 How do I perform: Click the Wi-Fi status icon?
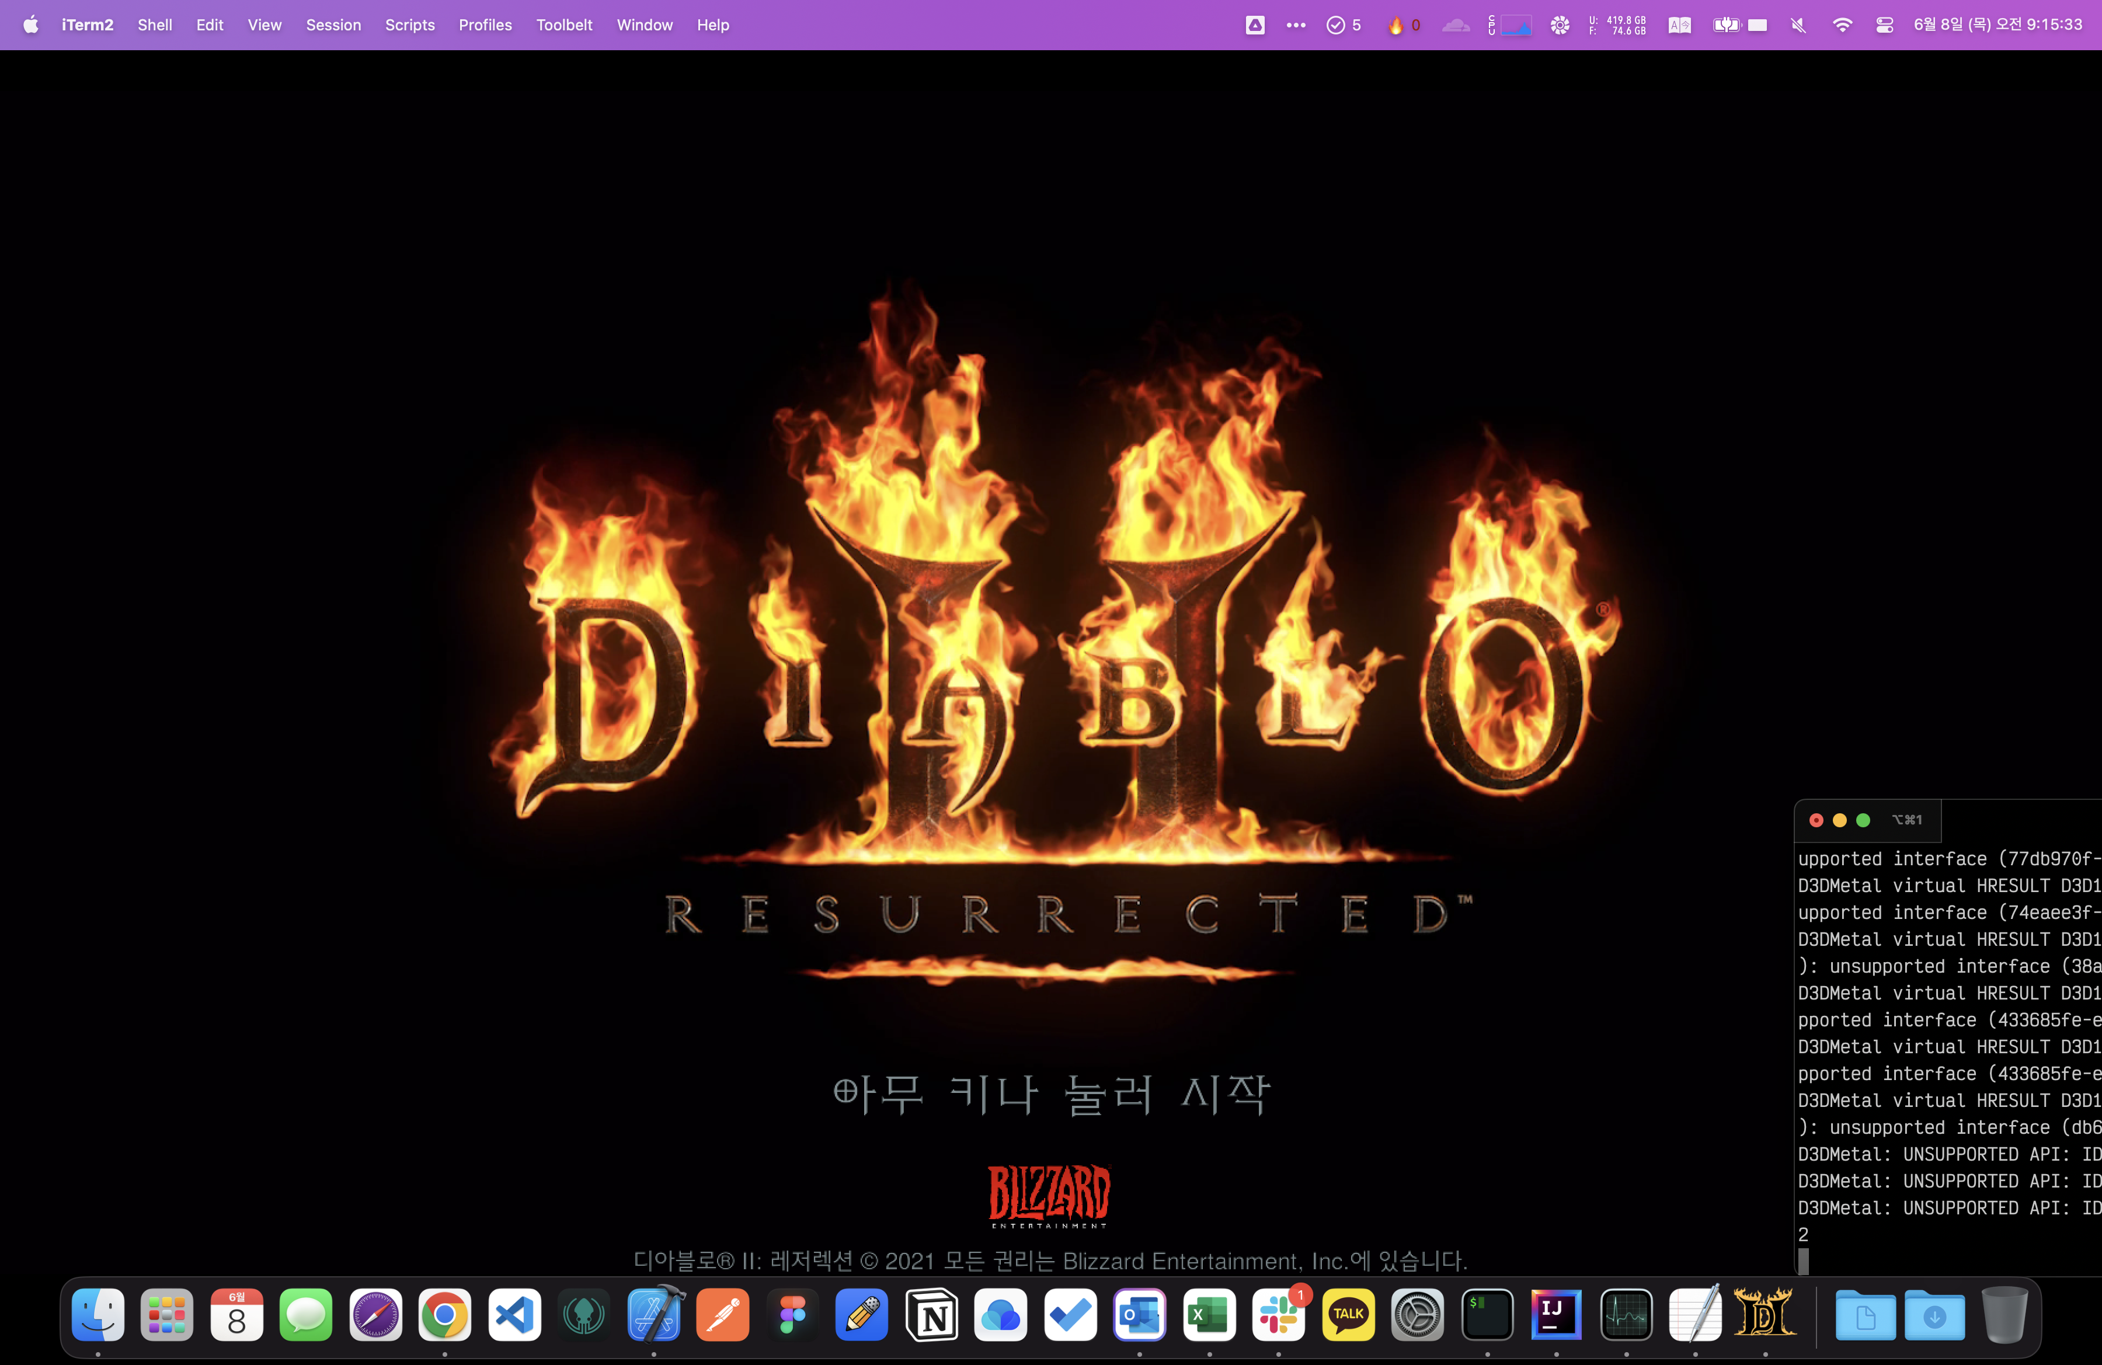pos(1842,25)
